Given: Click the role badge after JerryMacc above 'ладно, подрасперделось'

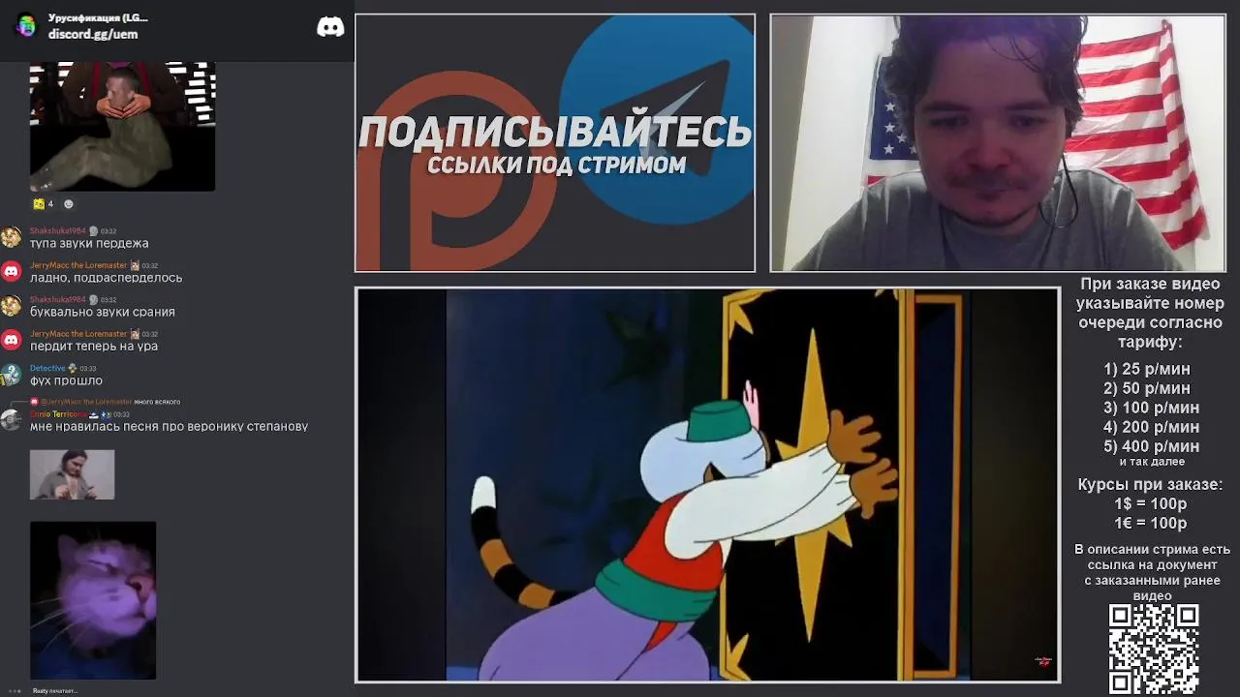Looking at the screenshot, I should tap(135, 265).
